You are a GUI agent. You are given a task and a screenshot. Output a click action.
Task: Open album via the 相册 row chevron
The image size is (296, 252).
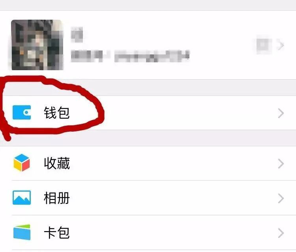[x=281, y=198]
